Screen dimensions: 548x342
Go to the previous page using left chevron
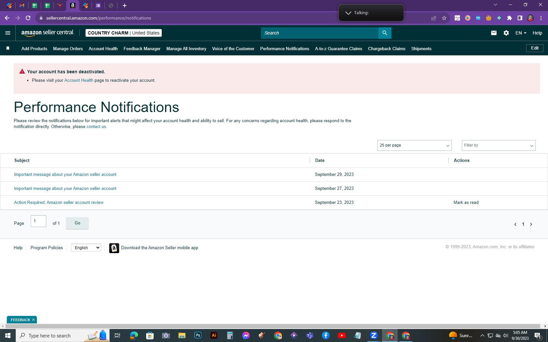point(515,224)
